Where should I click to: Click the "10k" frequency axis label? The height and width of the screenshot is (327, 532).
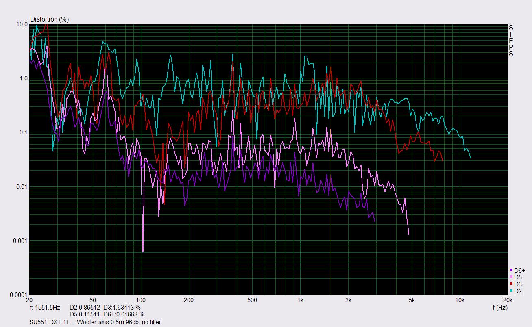[460, 300]
